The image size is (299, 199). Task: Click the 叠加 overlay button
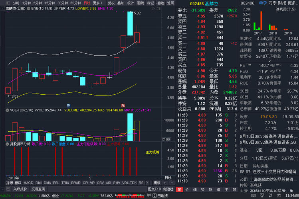point(121,3)
